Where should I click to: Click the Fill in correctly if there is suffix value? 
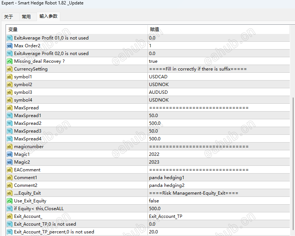point(198,69)
